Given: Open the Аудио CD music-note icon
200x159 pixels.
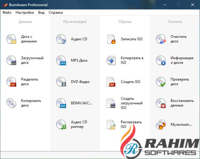Looking at the screenshot, I should coord(61,39).
